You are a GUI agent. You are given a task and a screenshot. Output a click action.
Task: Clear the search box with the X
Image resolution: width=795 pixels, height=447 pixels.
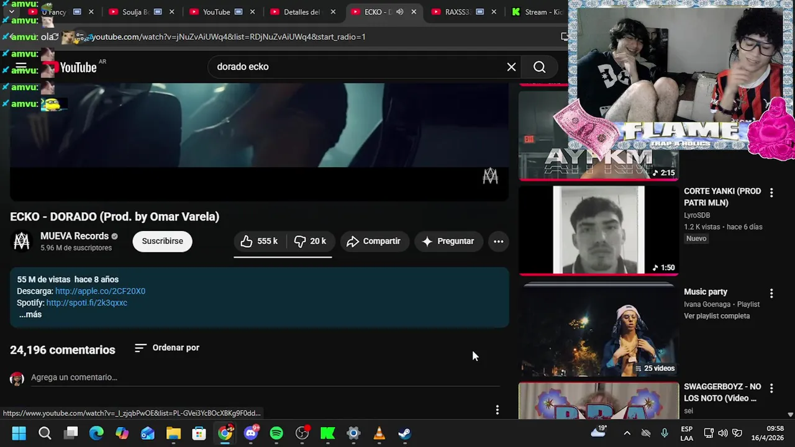pos(511,66)
